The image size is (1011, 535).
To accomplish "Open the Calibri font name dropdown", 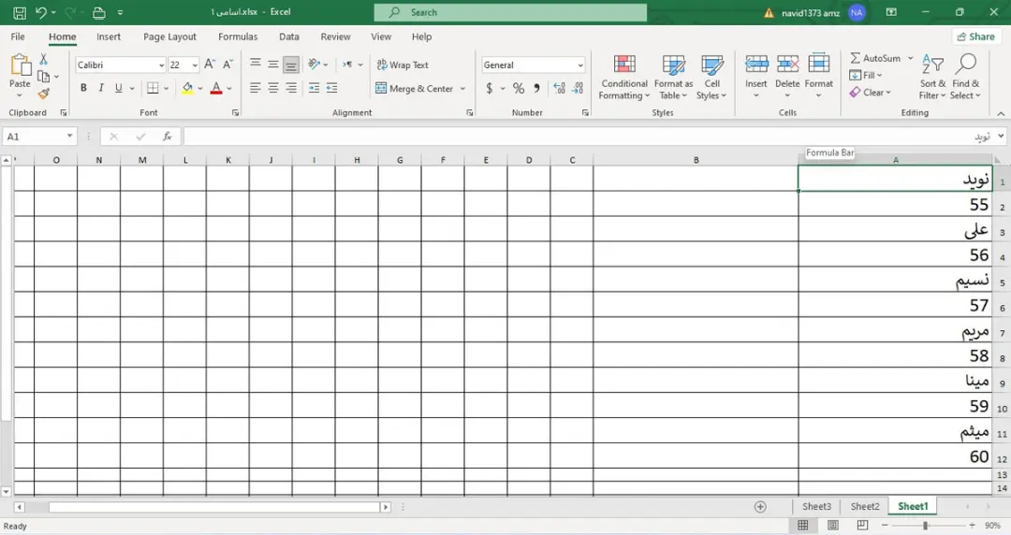I will [161, 65].
